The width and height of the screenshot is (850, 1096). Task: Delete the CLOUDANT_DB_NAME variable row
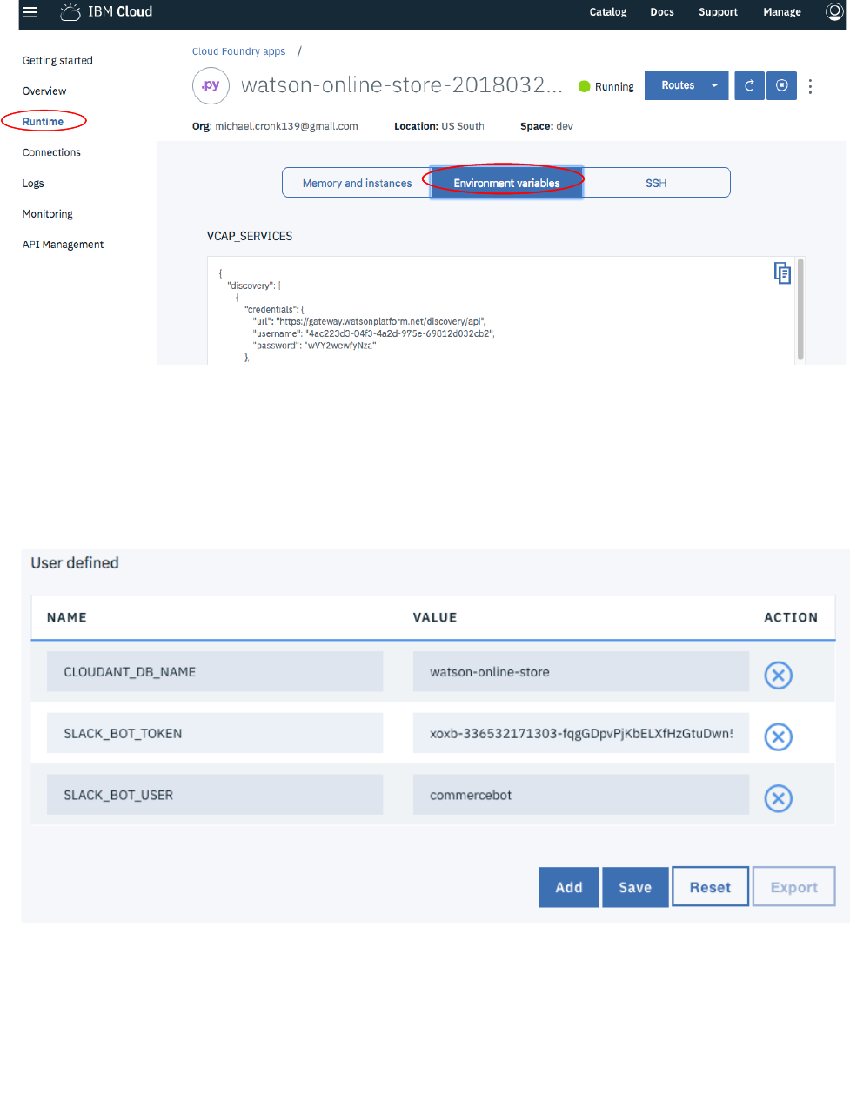coord(778,675)
